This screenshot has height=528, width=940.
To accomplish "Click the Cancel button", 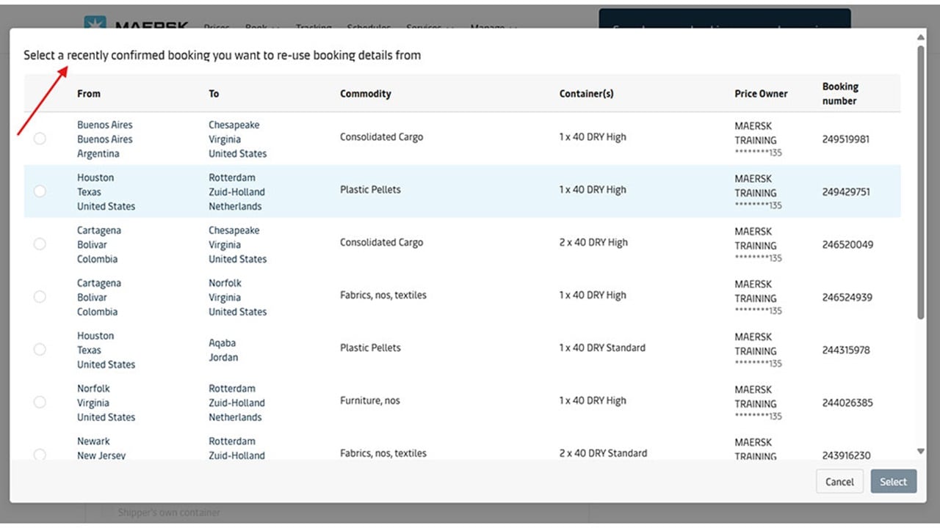I will coord(839,482).
